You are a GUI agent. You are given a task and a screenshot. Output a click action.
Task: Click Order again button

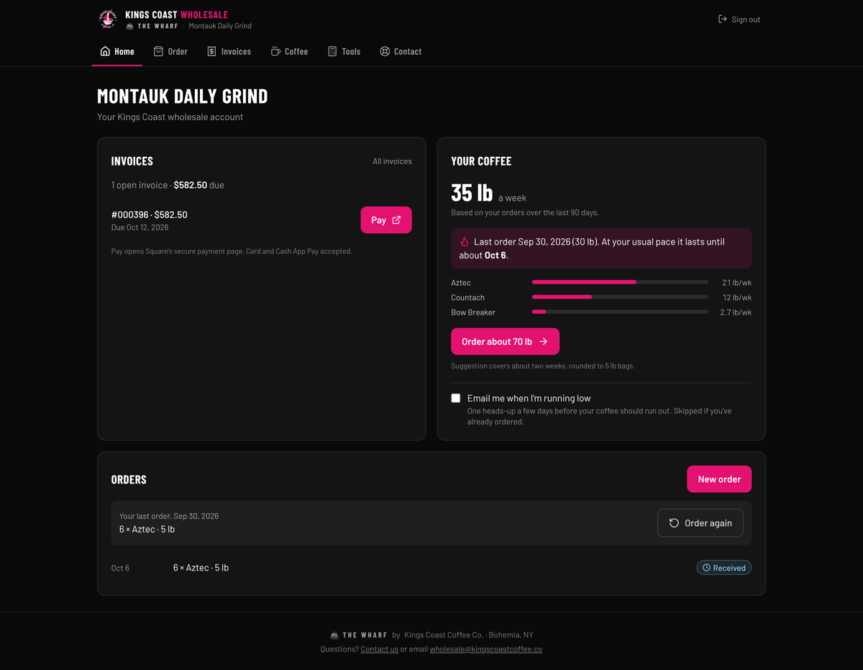point(700,523)
